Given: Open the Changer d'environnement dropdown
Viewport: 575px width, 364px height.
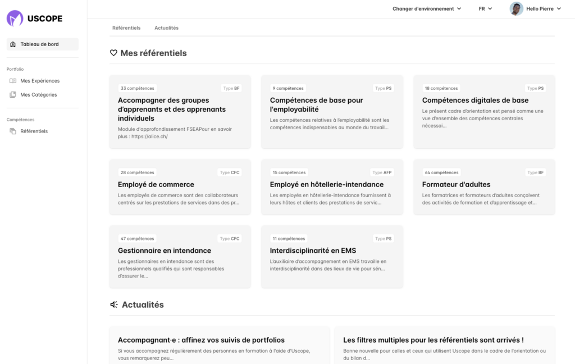Looking at the screenshot, I should tap(427, 9).
